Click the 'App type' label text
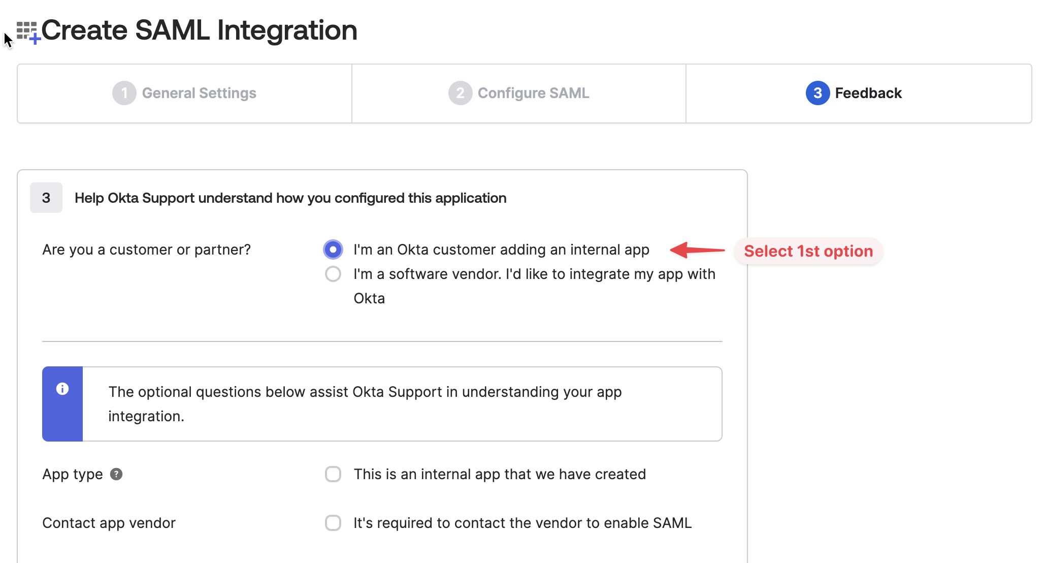Viewport: 1046px width, 563px height. coord(73,474)
